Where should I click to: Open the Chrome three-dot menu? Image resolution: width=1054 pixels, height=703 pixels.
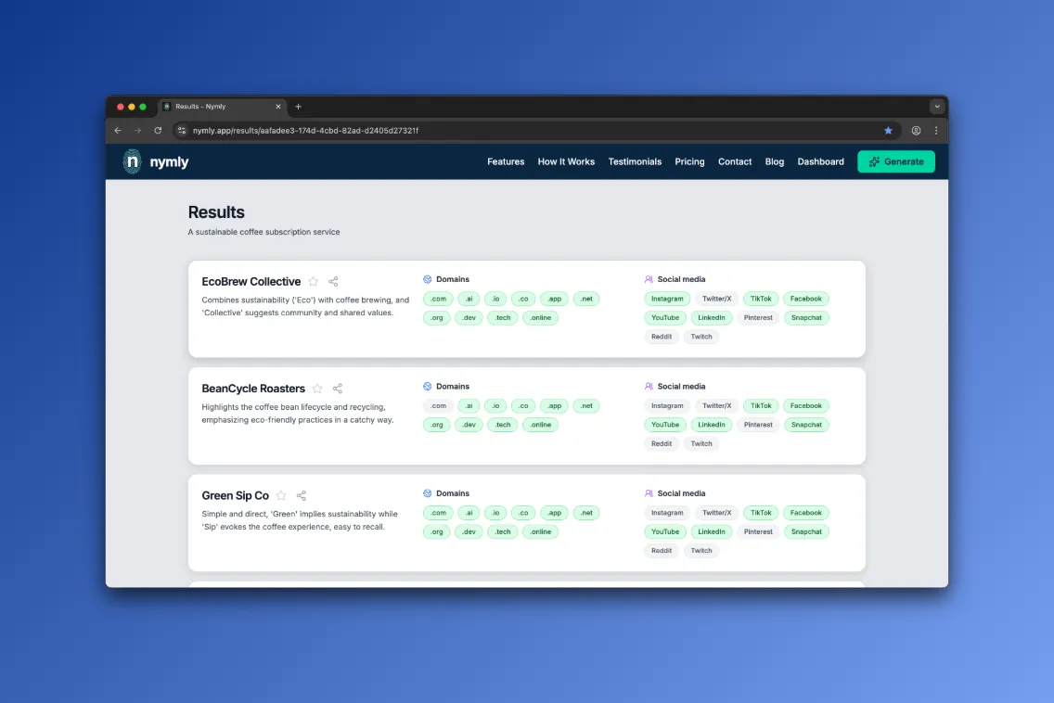click(936, 131)
